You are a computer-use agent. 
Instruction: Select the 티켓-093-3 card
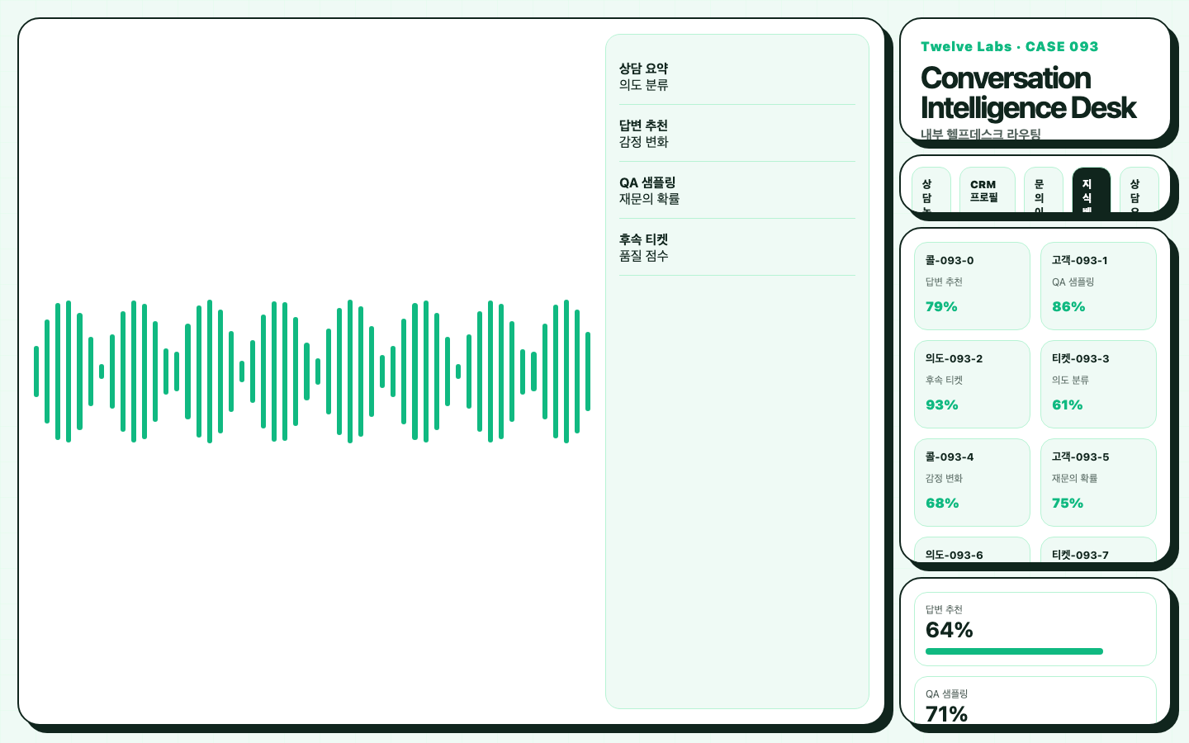[1098, 384]
